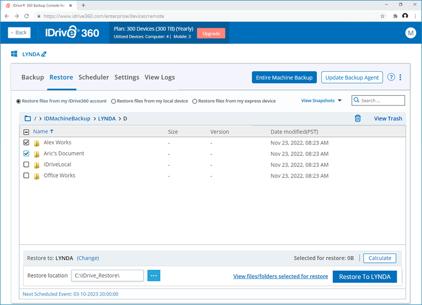Click the Back button
422x305 pixels.
19,33
